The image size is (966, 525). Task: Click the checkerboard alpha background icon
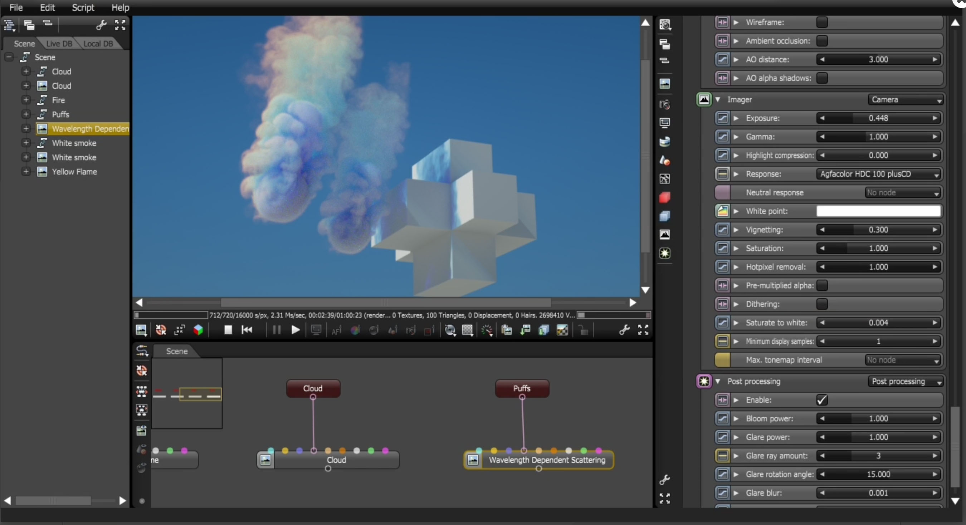[562, 330]
